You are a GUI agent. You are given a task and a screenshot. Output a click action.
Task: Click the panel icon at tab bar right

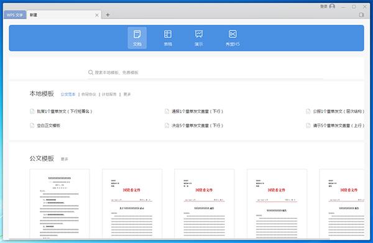coord(362,15)
